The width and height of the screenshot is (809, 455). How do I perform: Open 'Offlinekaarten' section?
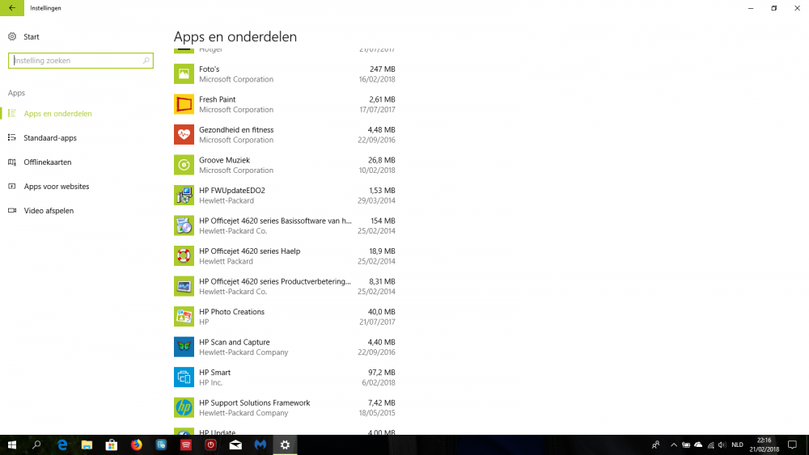tap(48, 162)
